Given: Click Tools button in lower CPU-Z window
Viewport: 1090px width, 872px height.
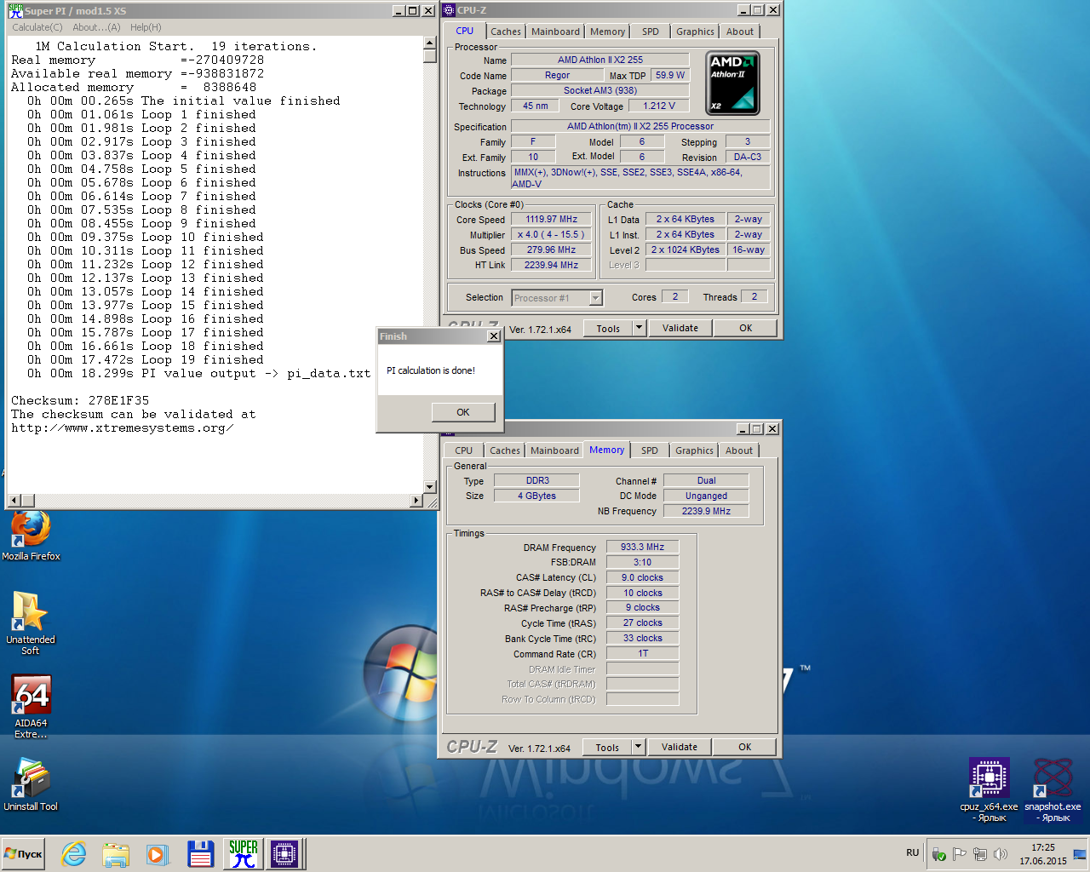Looking at the screenshot, I should (x=607, y=747).
